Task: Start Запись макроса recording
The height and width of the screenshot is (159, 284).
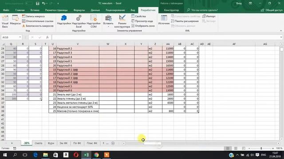Action: [33, 16]
